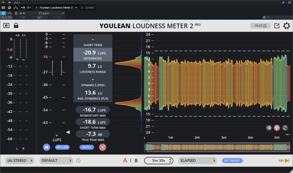The image size is (293, 173).
Task: Toggle the plugin bypass power button
Action: [x=3, y=13]
